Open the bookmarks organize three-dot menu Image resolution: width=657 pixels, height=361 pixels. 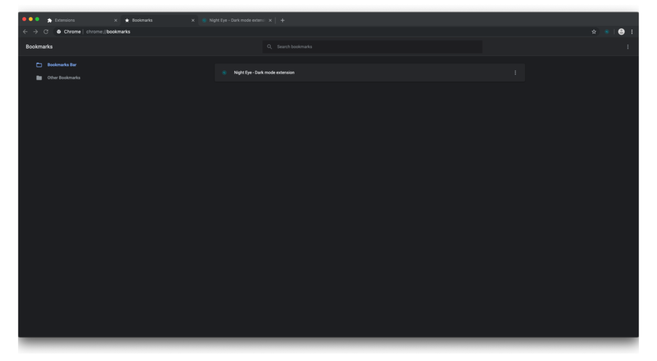627,47
